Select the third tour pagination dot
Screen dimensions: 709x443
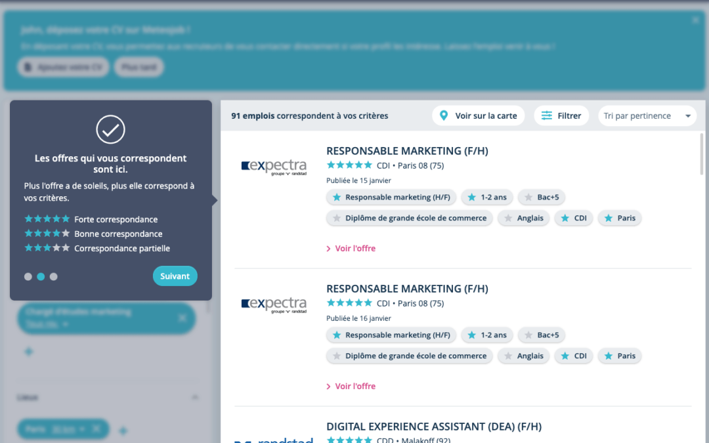54,277
